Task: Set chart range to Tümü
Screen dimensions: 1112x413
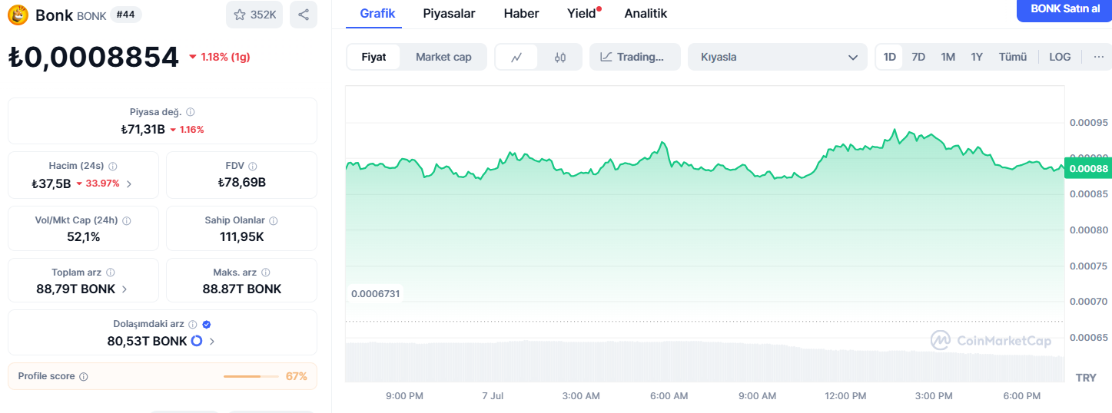Action: click(x=1013, y=57)
